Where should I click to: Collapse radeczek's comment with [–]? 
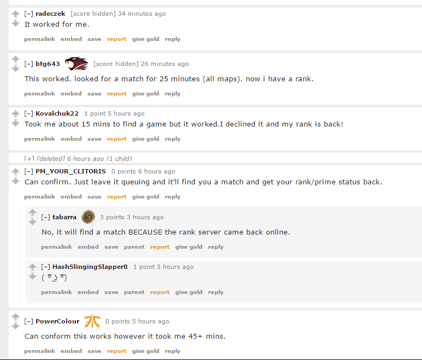(29, 14)
